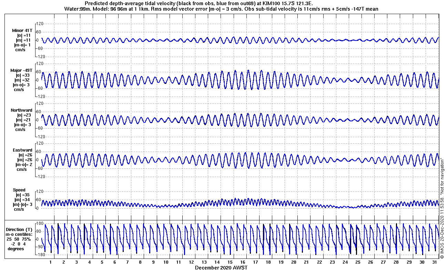Click day '19' on the date axis
This screenshot has width=448, height=275.
[281, 262]
